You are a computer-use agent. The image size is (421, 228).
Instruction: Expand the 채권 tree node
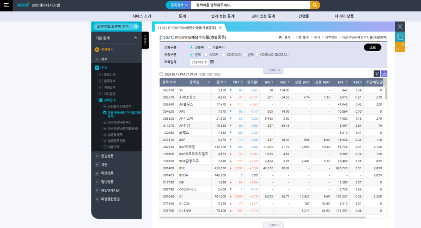pyautogui.click(x=97, y=165)
